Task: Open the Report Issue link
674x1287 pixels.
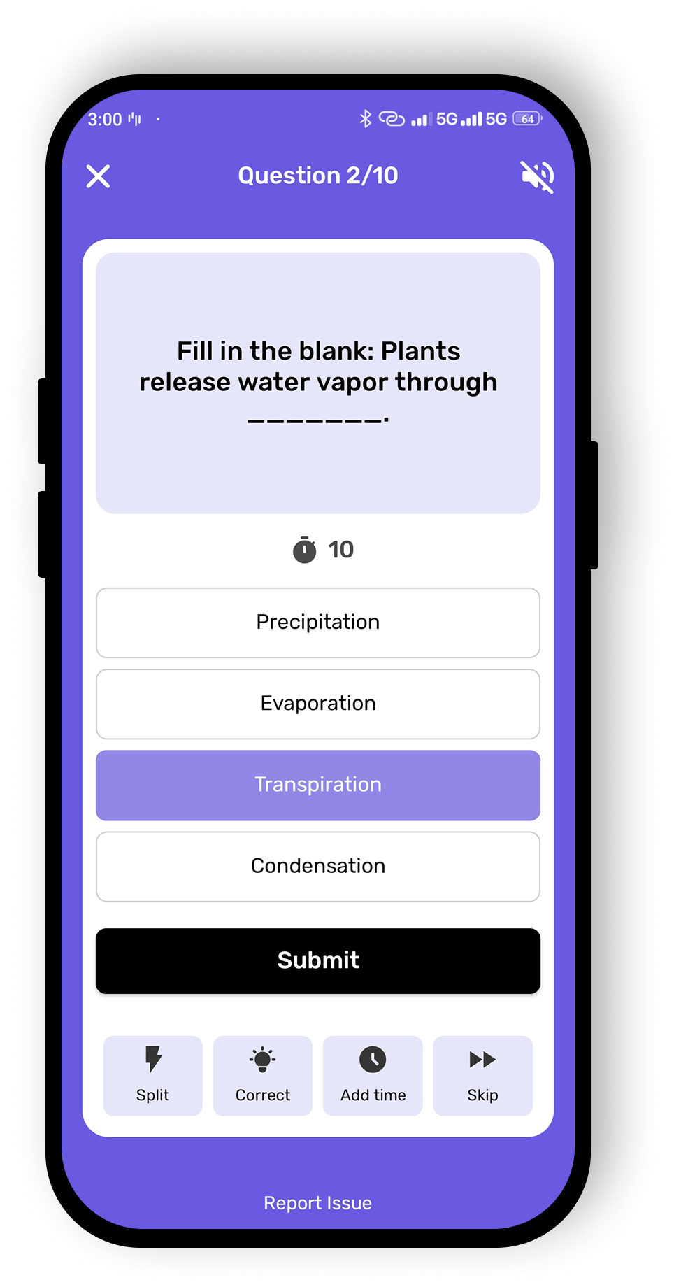Action: pyautogui.click(x=318, y=1203)
